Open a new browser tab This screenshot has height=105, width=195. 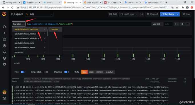[x=166, y=2]
